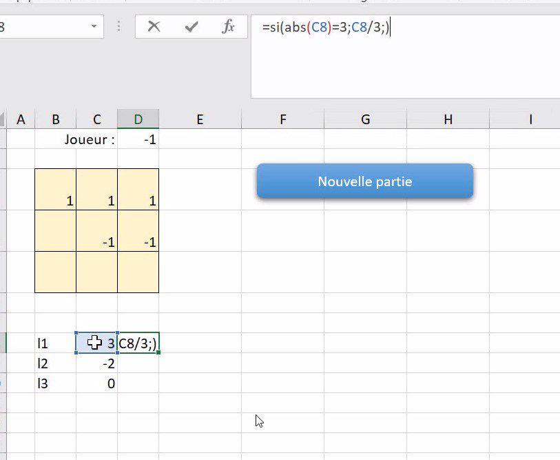
Task: Click the vertical dots separator before formula bar
Action: tap(118, 26)
